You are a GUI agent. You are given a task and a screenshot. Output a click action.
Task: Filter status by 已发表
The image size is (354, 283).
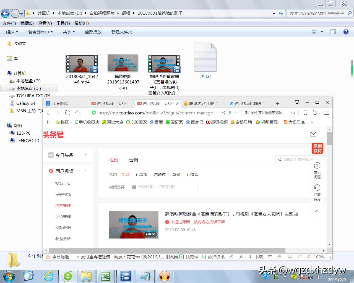(142, 174)
